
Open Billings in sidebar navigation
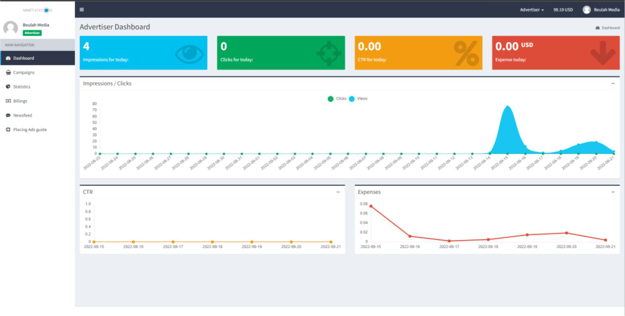tap(38, 101)
